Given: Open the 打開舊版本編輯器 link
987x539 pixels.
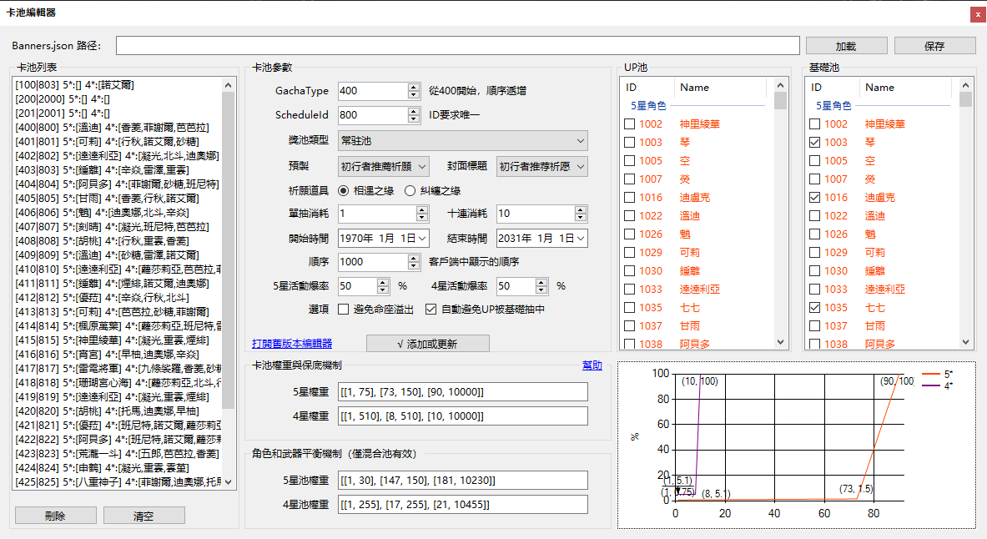Looking at the screenshot, I should [x=292, y=343].
